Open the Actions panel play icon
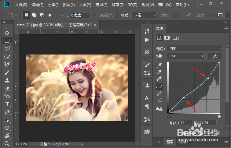The image size is (231, 148). click(147, 40)
